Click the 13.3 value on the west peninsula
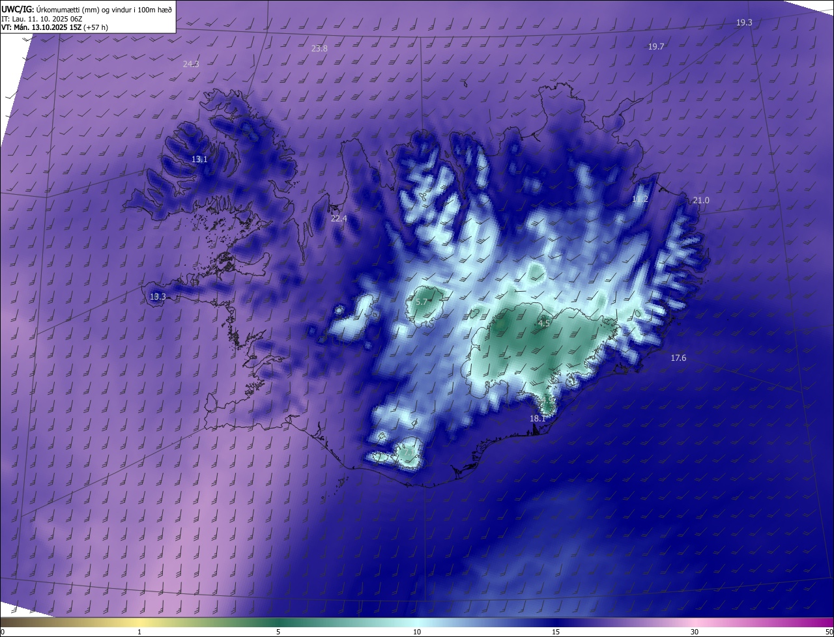 [x=158, y=297]
